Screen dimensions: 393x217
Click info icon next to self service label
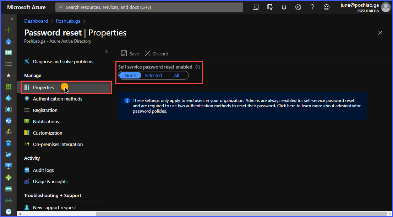[198, 67]
